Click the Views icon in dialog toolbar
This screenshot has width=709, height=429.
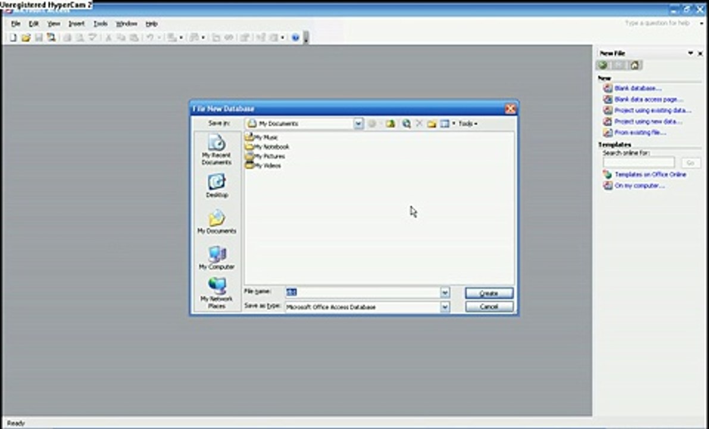coord(445,123)
